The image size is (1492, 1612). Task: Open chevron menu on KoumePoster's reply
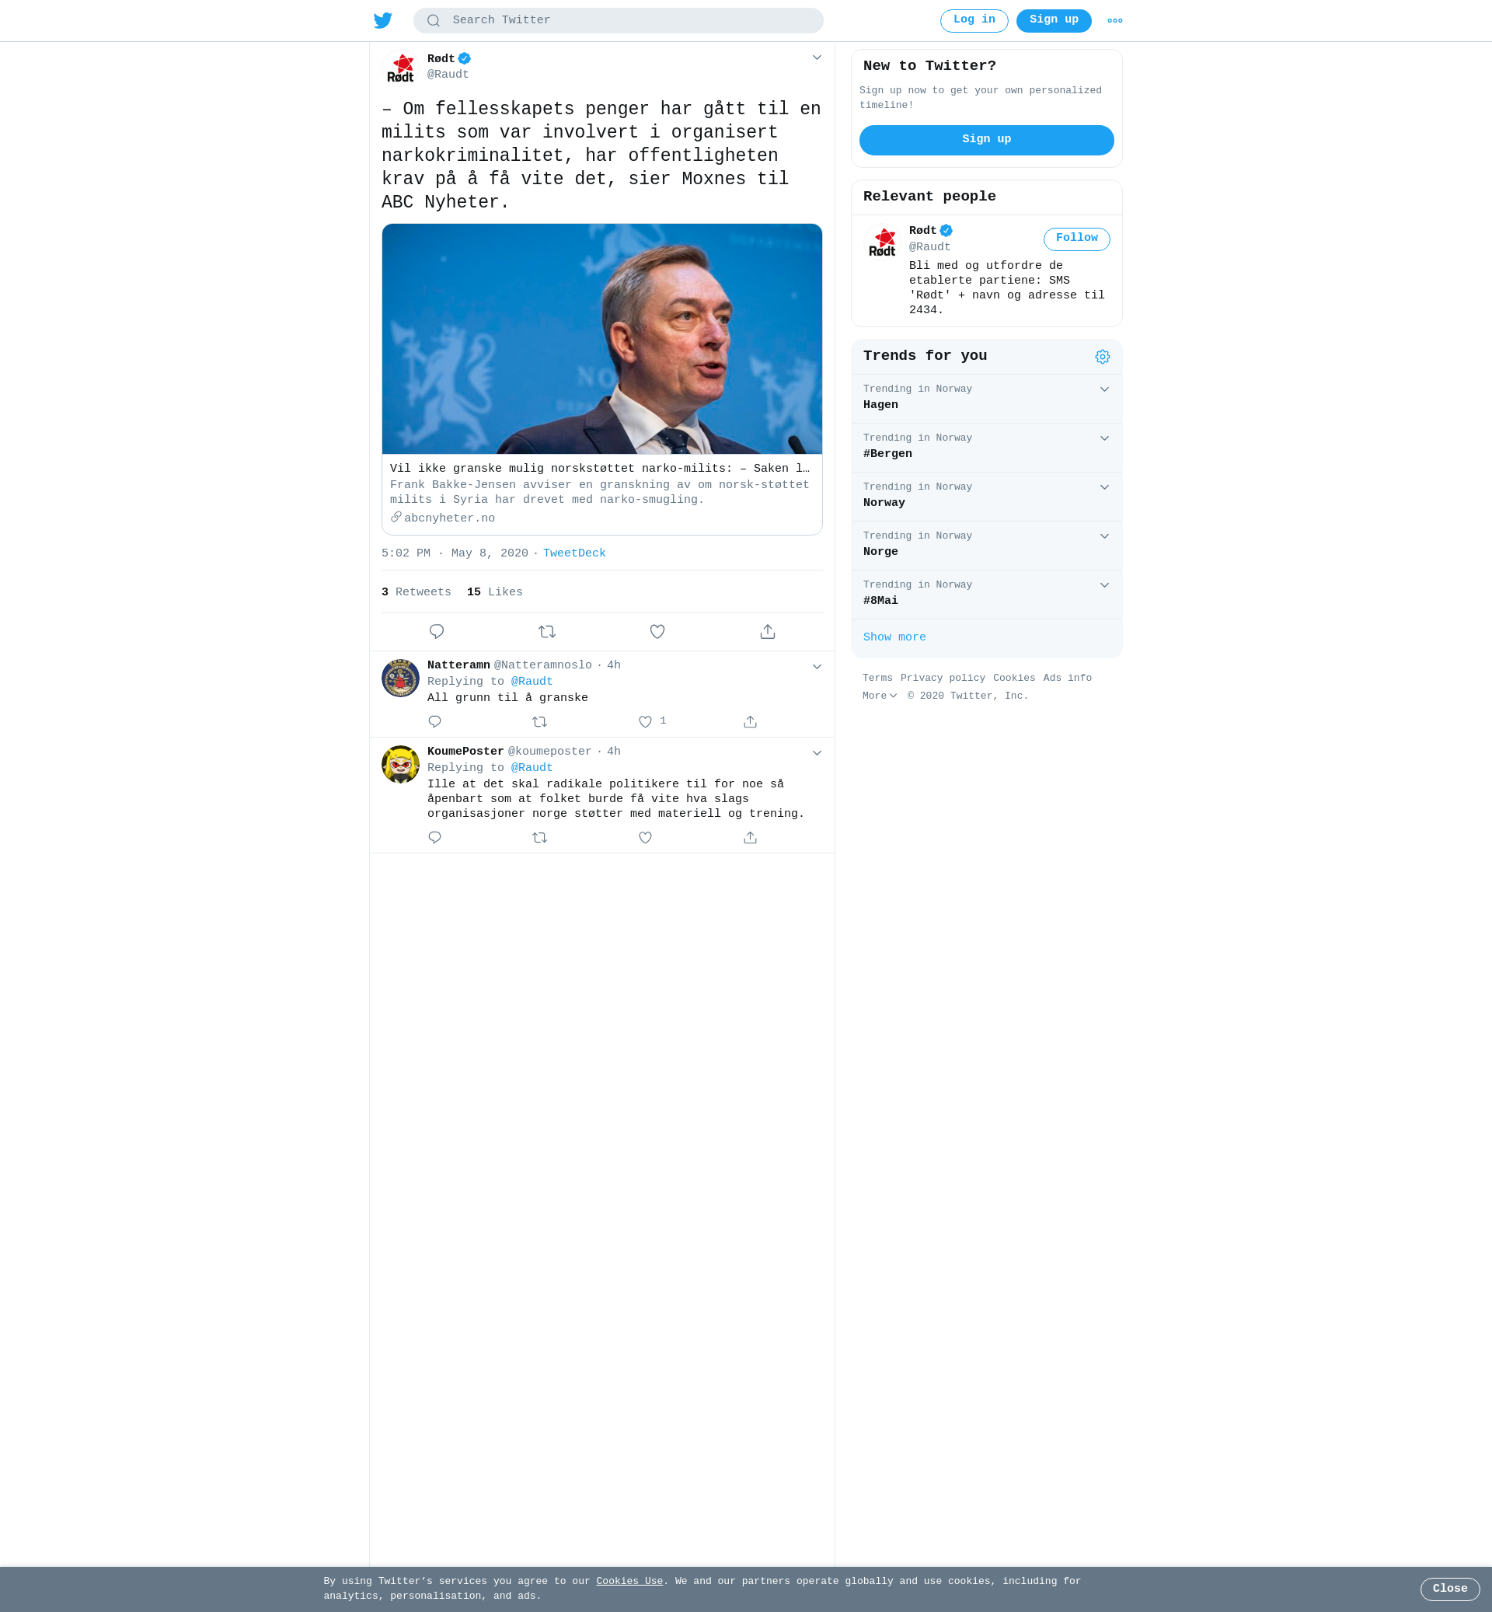(816, 752)
